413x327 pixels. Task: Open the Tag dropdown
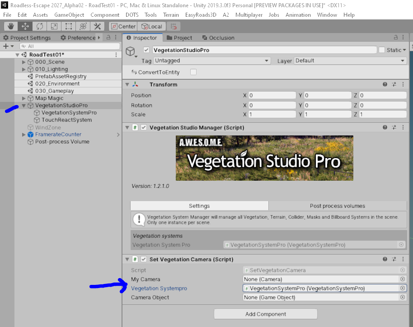click(212, 61)
